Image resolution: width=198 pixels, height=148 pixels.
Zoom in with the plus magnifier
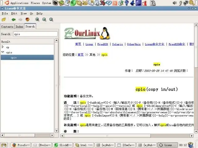click(x=37, y=19)
